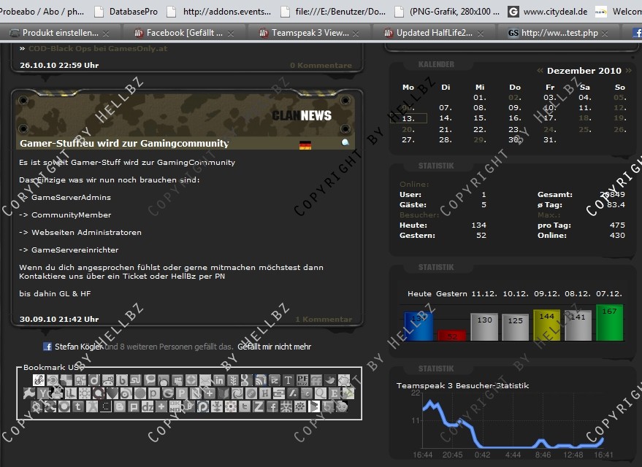
Task: Click the StumbleUpon 'su' bookmark icon
Action: tap(136, 380)
